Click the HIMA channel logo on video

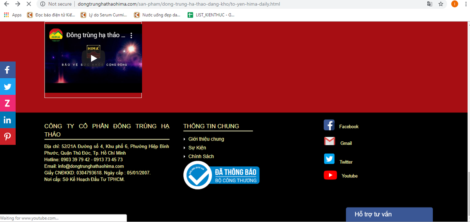coord(56,35)
